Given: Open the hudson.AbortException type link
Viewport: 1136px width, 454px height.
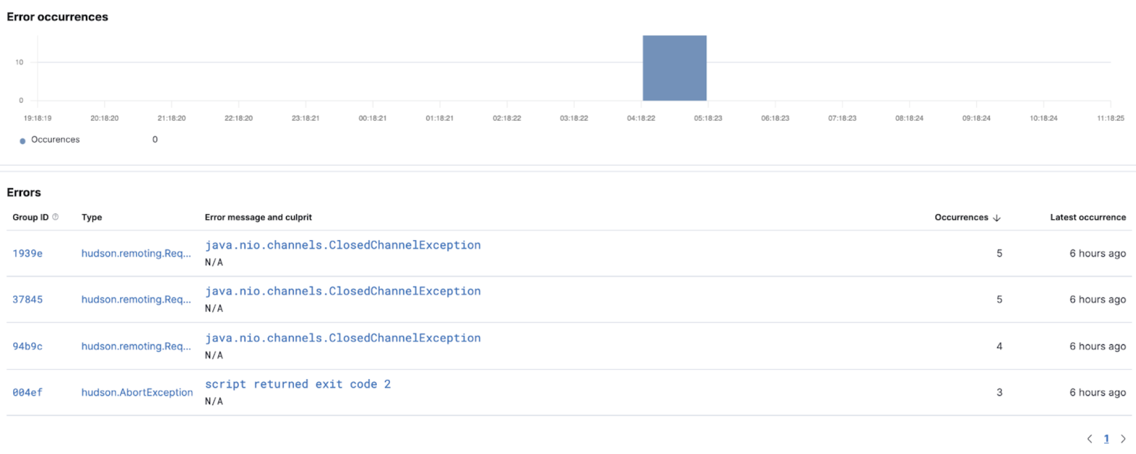Looking at the screenshot, I should point(137,392).
